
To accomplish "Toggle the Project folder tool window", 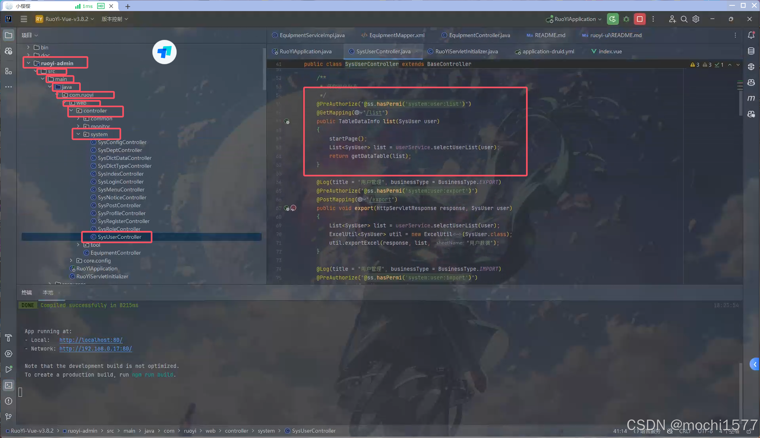I will (9, 35).
